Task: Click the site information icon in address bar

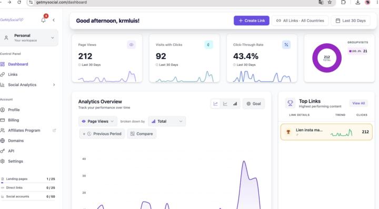Action: point(31,2)
